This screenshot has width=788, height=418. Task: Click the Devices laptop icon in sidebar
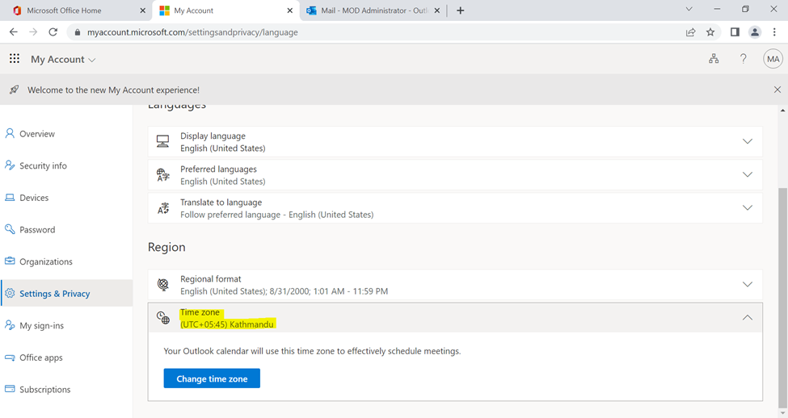click(10, 197)
